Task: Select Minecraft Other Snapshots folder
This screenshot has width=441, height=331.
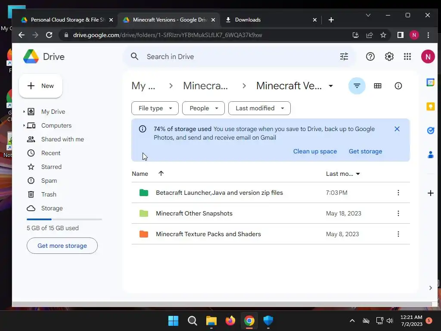Action: pyautogui.click(x=270, y=213)
